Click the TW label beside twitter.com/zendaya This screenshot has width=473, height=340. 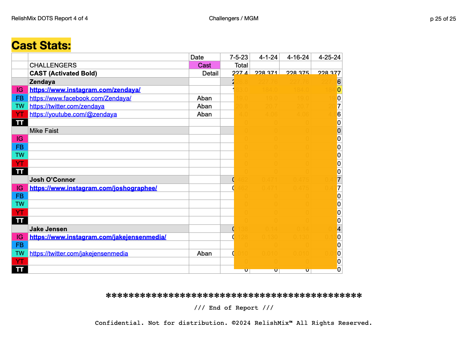pos(20,106)
